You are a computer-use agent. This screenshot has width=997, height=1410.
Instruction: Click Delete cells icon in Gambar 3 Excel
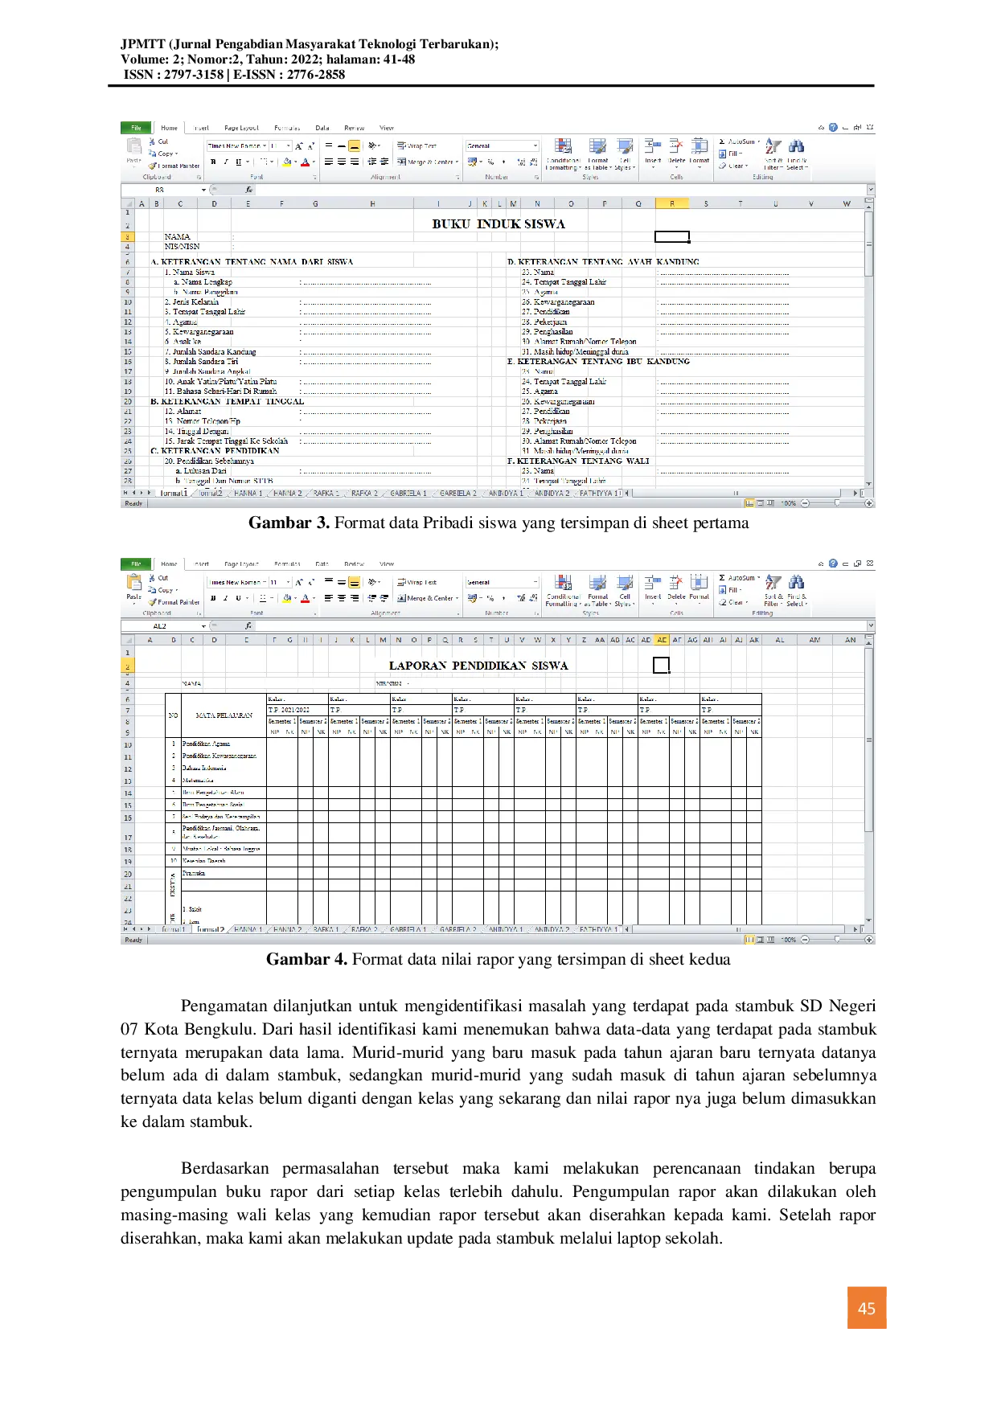point(676,146)
